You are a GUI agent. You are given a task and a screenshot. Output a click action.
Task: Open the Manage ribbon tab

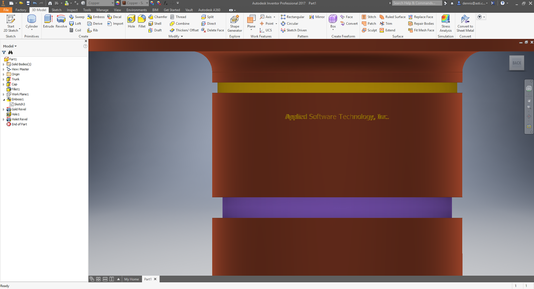[x=102, y=10]
